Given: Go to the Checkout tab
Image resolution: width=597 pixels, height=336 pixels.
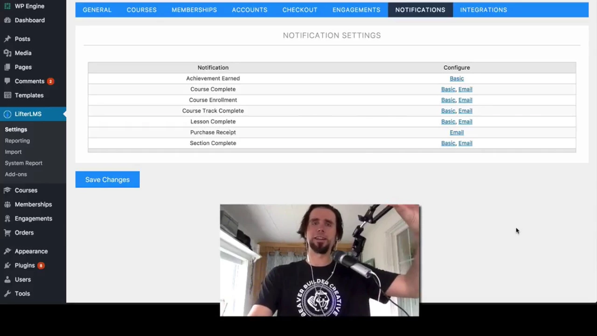Looking at the screenshot, I should click(x=300, y=10).
